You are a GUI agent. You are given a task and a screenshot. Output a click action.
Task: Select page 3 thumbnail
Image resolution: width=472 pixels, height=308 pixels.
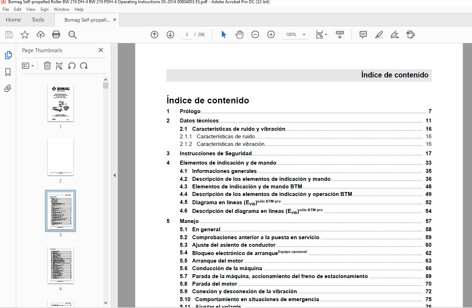[60, 211]
